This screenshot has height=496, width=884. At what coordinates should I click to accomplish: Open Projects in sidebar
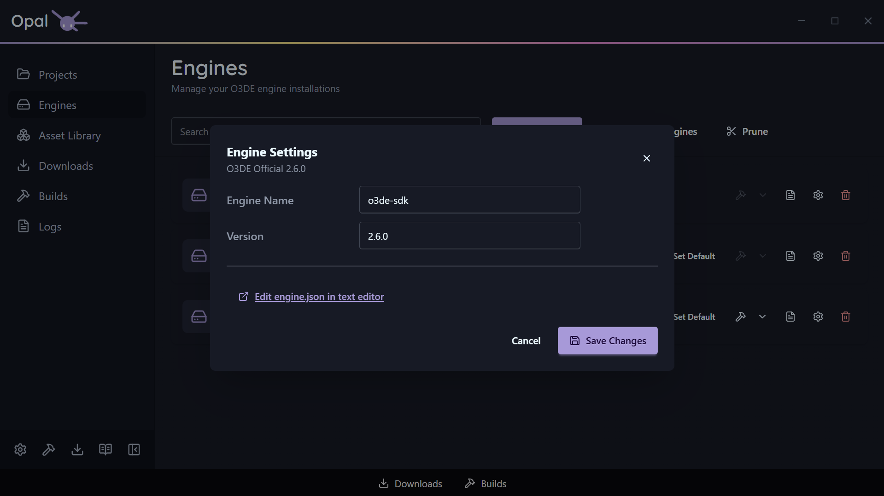point(77,75)
